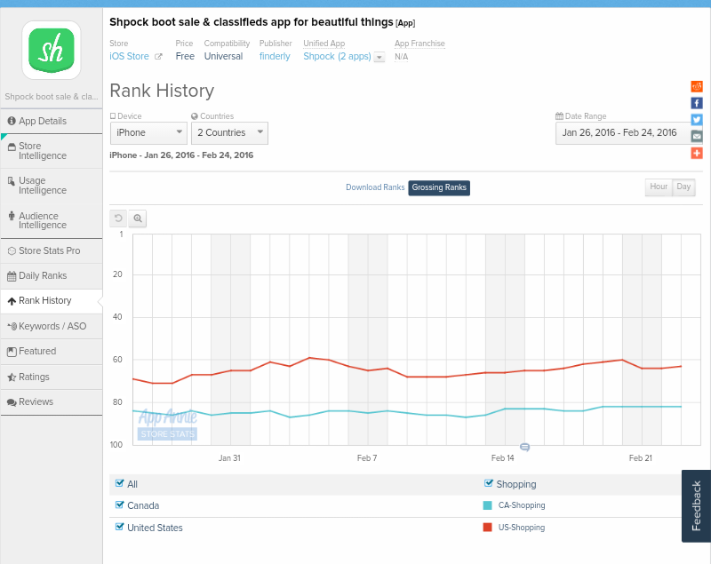Uncheck the All countries checkbox
Viewport: 711px width, 564px height.
tap(120, 483)
